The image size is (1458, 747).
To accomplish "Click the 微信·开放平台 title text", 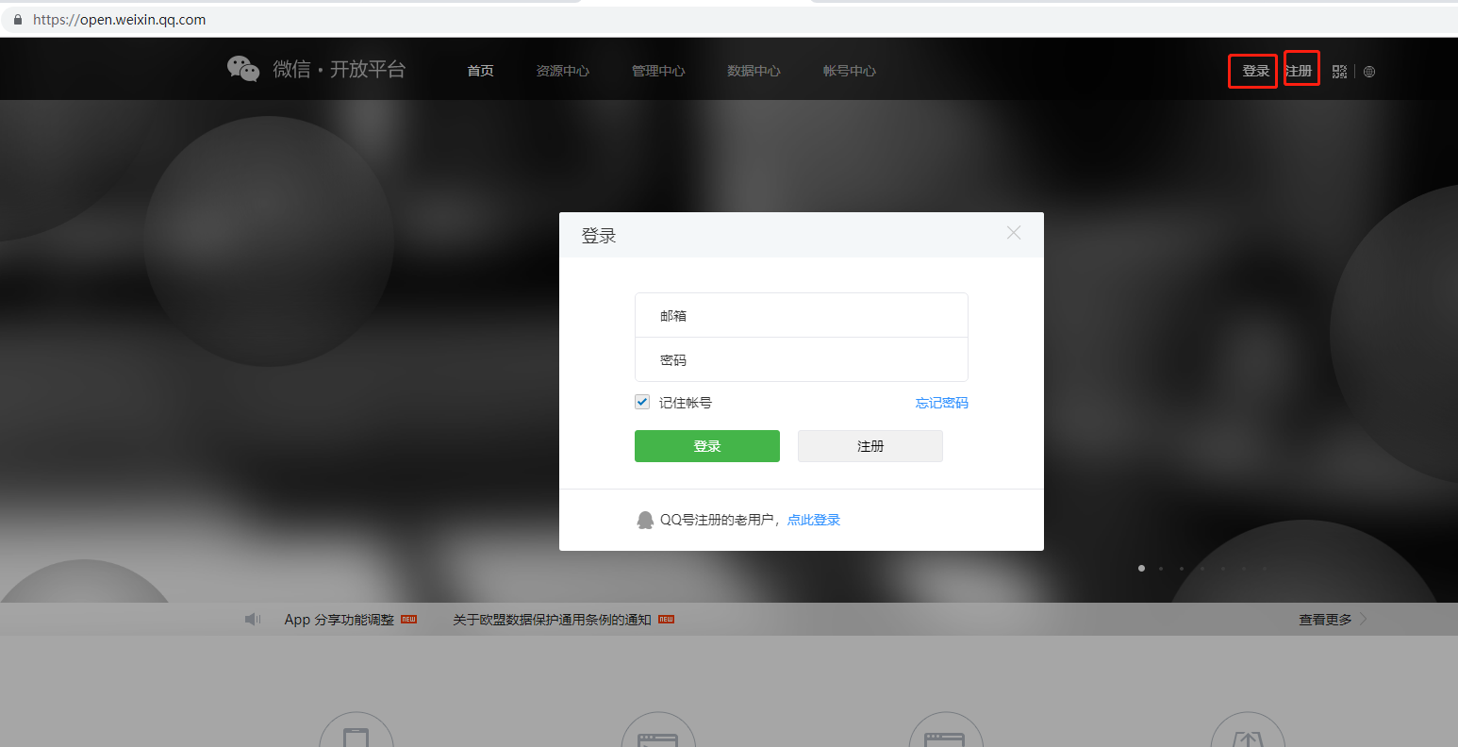I will click(340, 69).
